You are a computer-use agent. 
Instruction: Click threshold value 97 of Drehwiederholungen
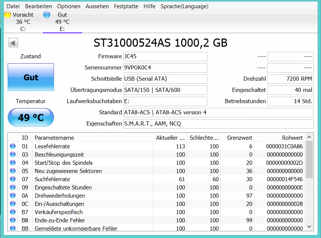pos(249,196)
